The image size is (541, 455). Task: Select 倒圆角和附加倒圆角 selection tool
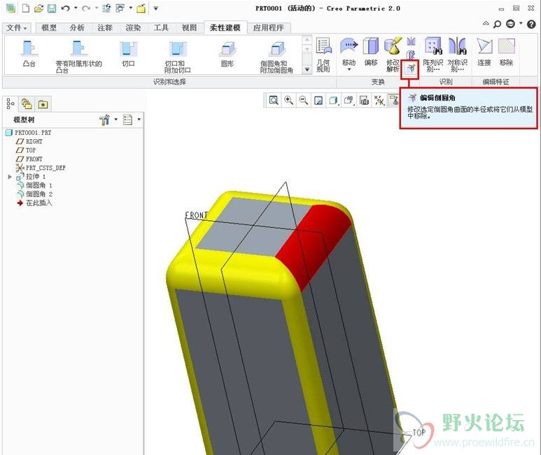(x=276, y=57)
